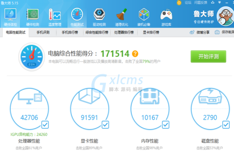Open the 论坛 forum link
The width and height of the screenshot is (234, 168).
click(x=188, y=2)
